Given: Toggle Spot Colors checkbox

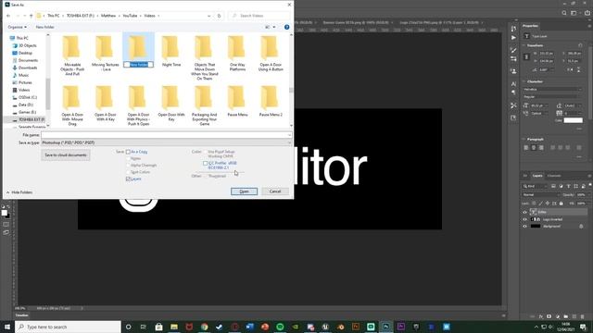Looking at the screenshot, I should [x=128, y=172].
